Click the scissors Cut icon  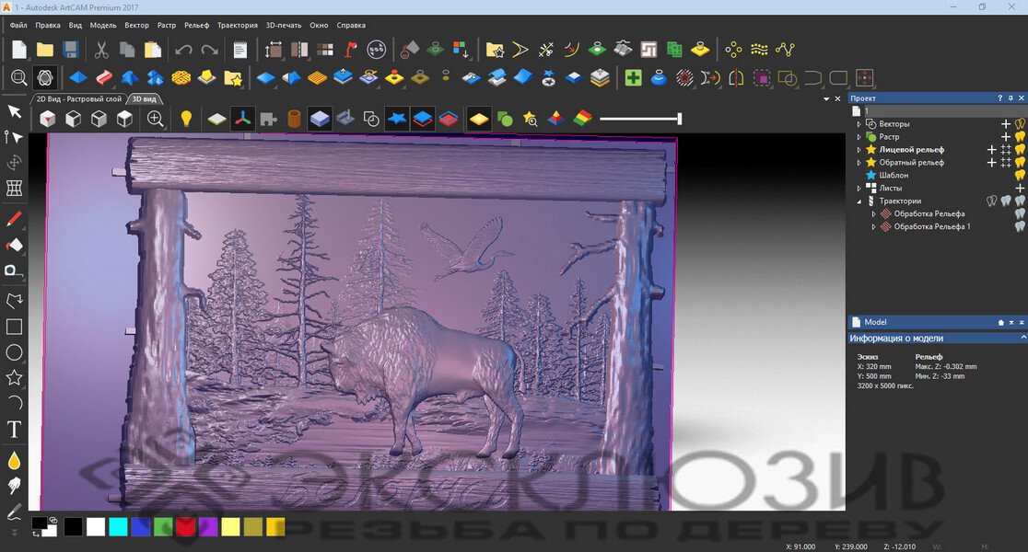click(x=101, y=50)
